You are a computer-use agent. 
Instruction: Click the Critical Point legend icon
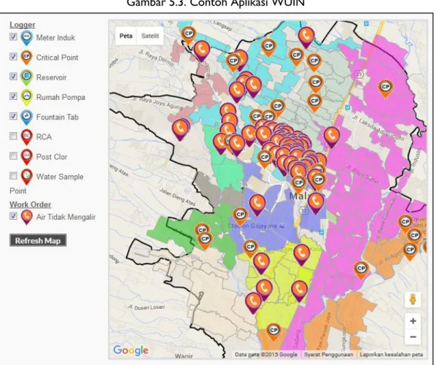coord(27,58)
